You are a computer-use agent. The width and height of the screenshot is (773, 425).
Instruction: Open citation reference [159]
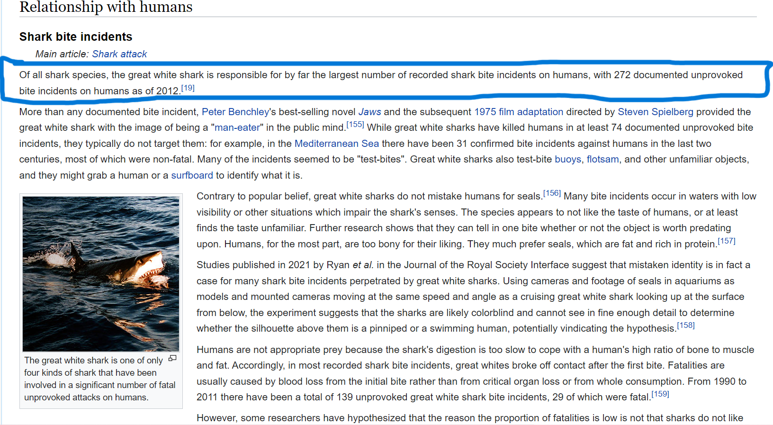point(660,394)
